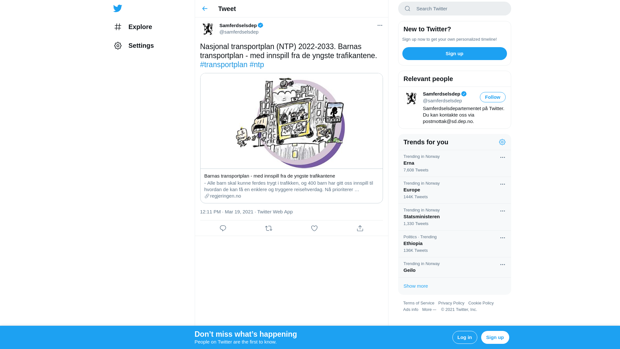Open more options for Erna trend
Viewport: 620px width, 349px height.
[502, 158]
